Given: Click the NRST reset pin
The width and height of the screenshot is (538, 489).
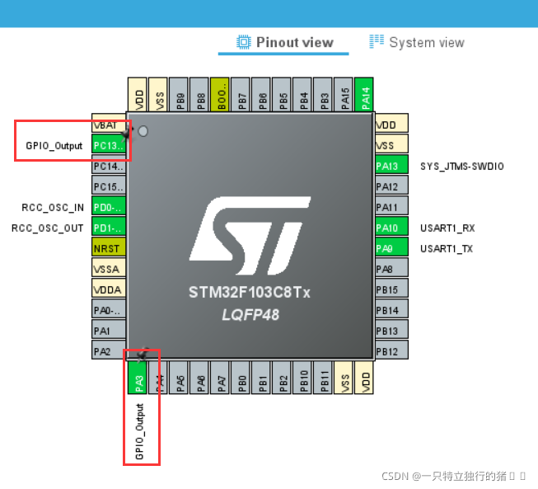Looking at the screenshot, I should pyautogui.click(x=109, y=248).
